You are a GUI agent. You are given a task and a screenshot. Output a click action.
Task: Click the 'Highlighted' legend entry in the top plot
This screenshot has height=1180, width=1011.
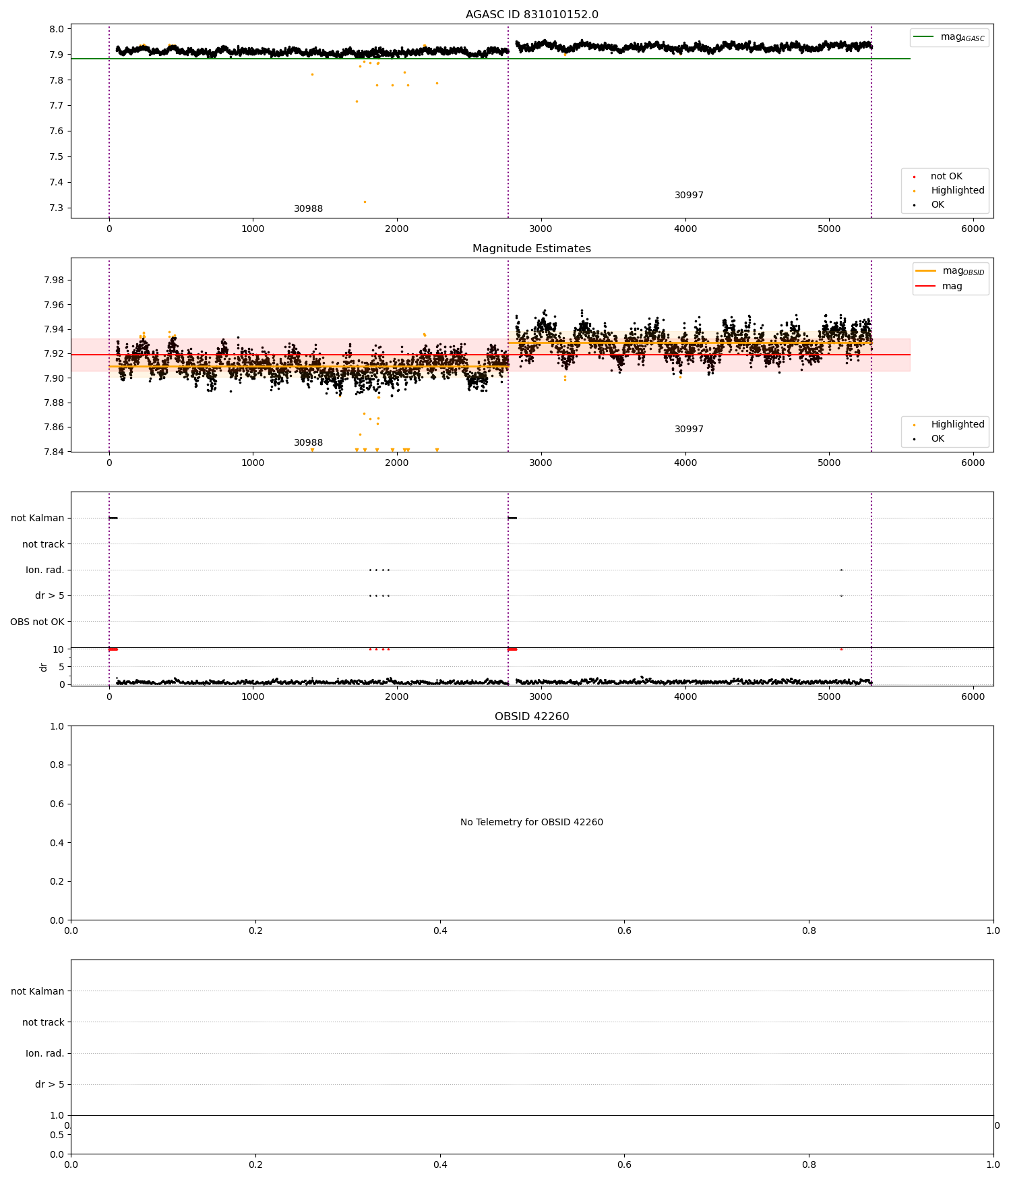point(958,191)
